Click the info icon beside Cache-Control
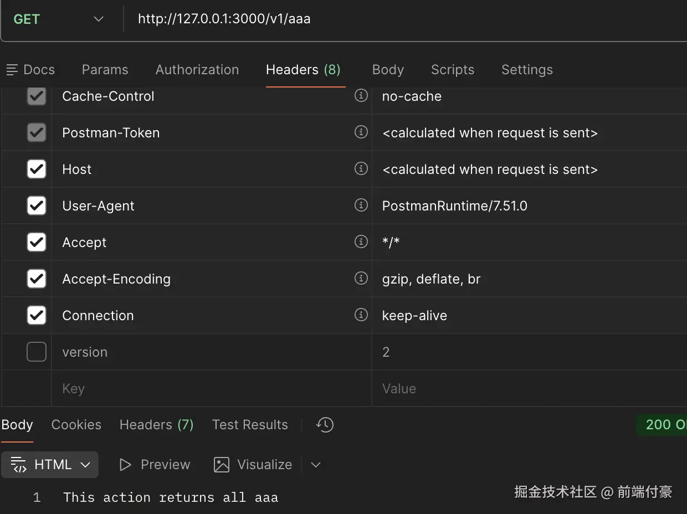687x514 pixels. coord(361,96)
